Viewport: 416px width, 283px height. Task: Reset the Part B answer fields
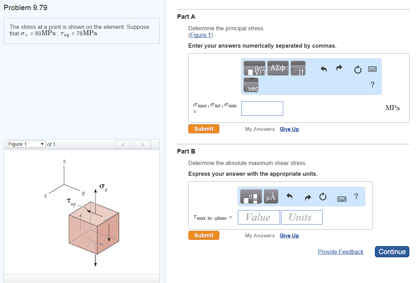coord(323,197)
